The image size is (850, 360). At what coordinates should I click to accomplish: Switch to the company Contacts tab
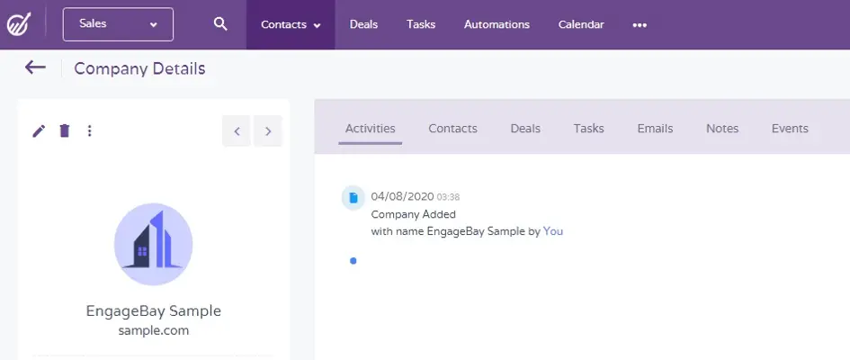(452, 129)
